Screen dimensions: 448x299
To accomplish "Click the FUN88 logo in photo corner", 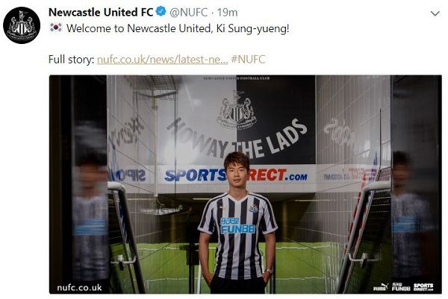I will click(401, 287).
